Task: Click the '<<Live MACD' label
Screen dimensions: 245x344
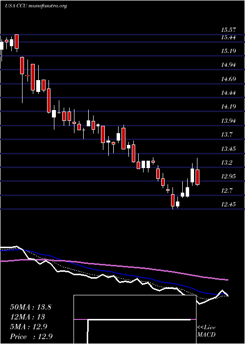Action: pyautogui.click(x=206, y=331)
